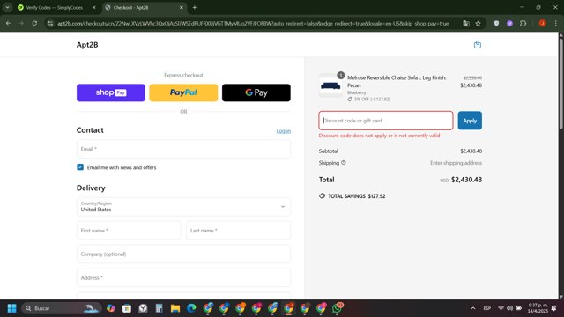Viewport: 564px width, 317px height.
Task: Reload the checkout page
Action: tap(34, 24)
